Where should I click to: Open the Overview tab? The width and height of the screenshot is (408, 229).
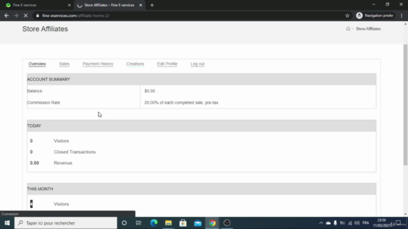tap(37, 64)
